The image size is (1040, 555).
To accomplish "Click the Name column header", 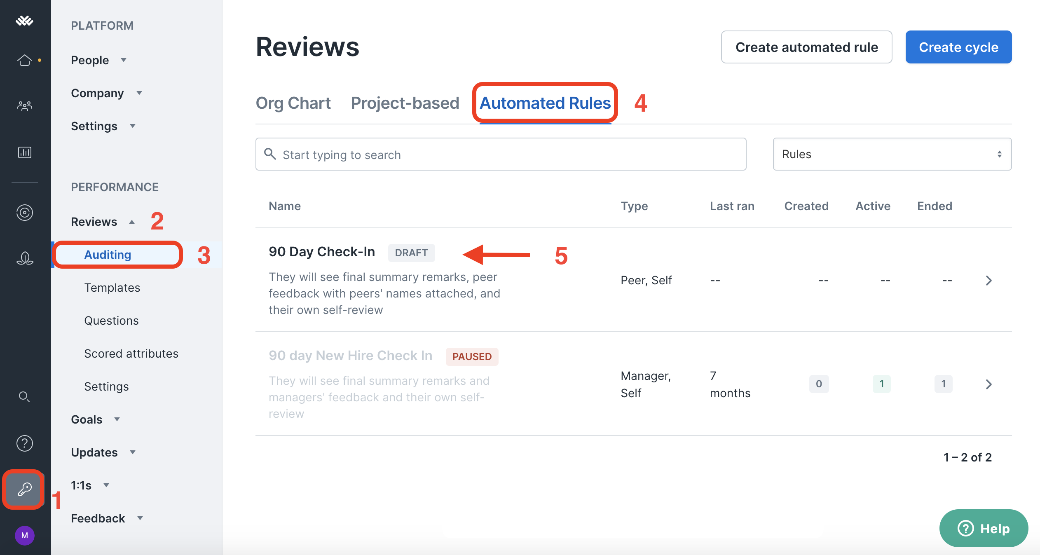I will click(x=285, y=206).
